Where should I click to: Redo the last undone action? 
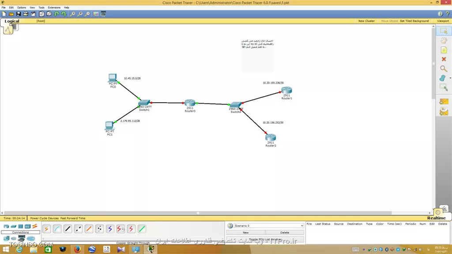64,14
